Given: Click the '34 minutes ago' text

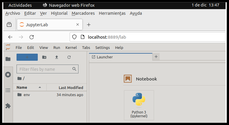Looking at the screenshot, I should [x=70, y=95].
